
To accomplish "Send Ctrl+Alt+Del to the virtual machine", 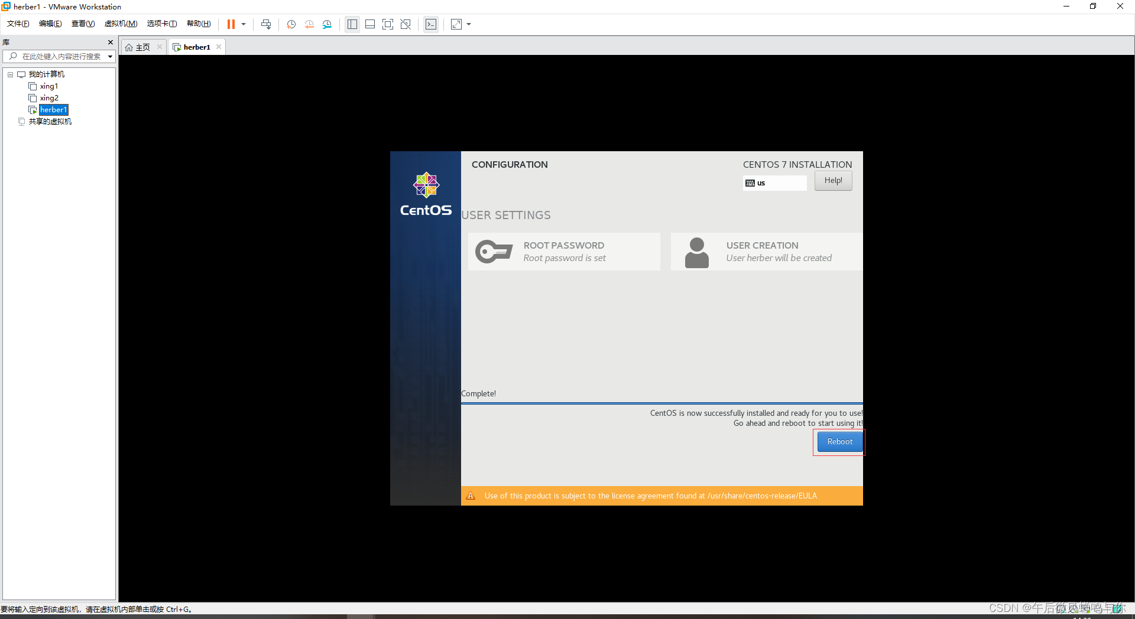I will click(266, 24).
